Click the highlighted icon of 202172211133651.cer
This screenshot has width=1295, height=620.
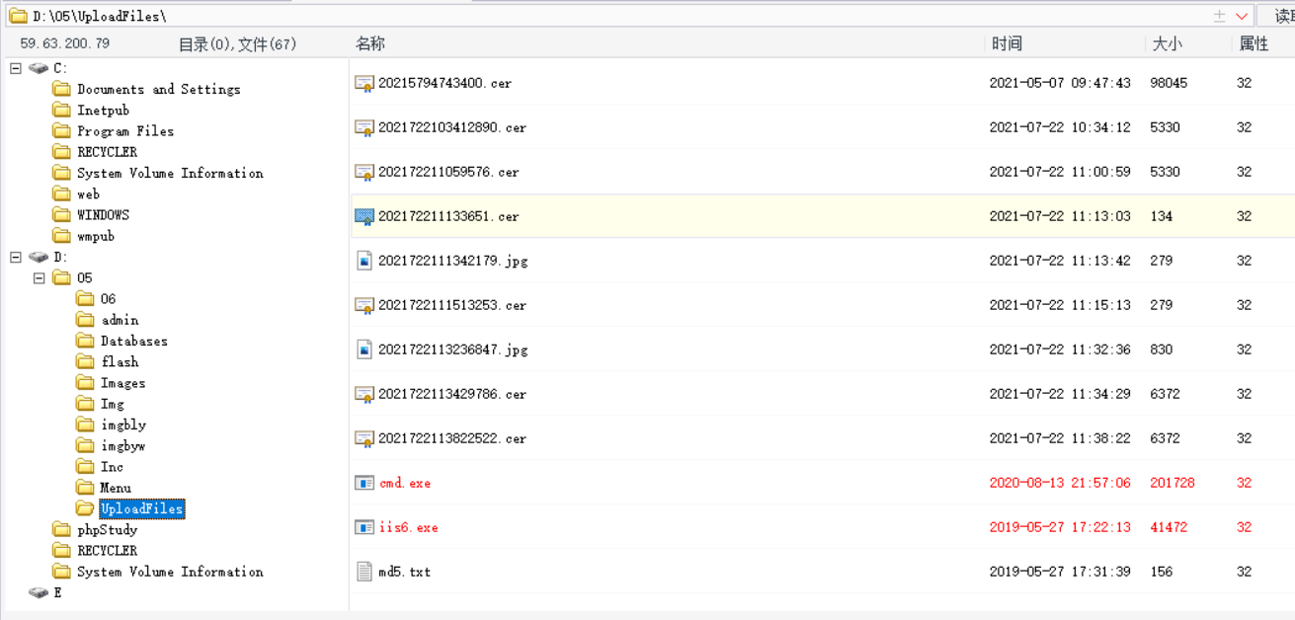coord(364,216)
